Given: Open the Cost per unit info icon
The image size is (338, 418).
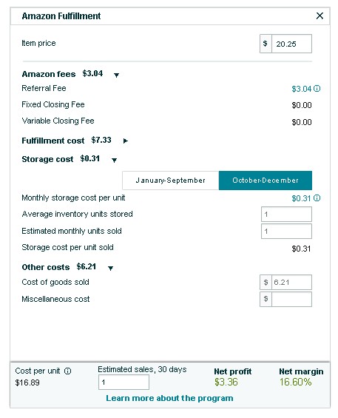Looking at the screenshot, I should (x=68, y=371).
